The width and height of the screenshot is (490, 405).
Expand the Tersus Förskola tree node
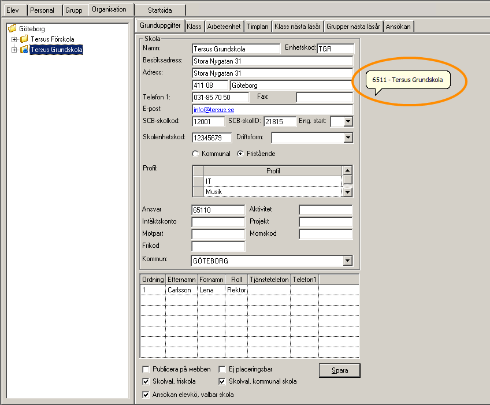coord(14,39)
